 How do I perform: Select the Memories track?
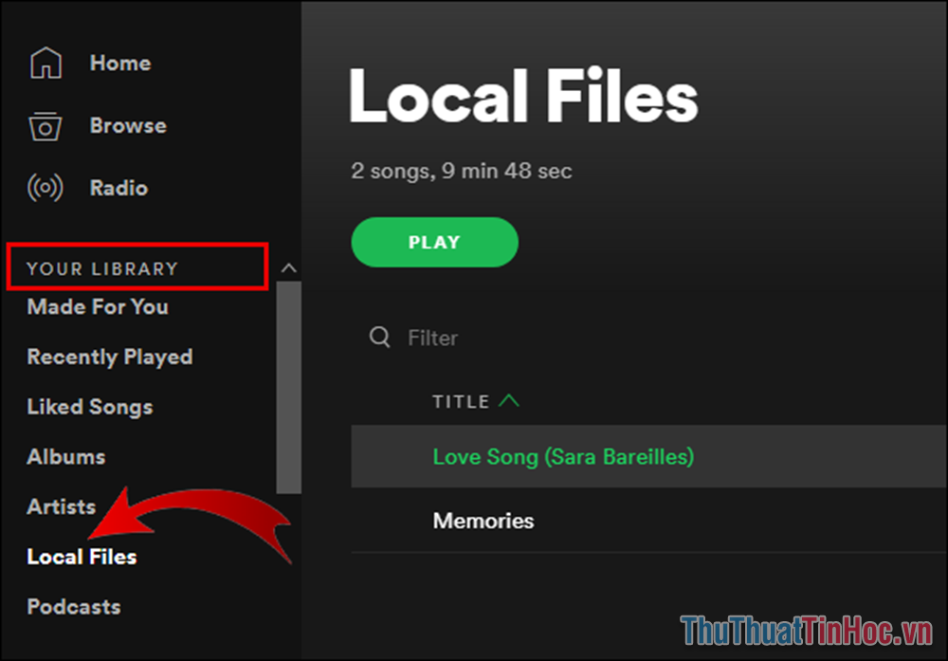click(483, 521)
